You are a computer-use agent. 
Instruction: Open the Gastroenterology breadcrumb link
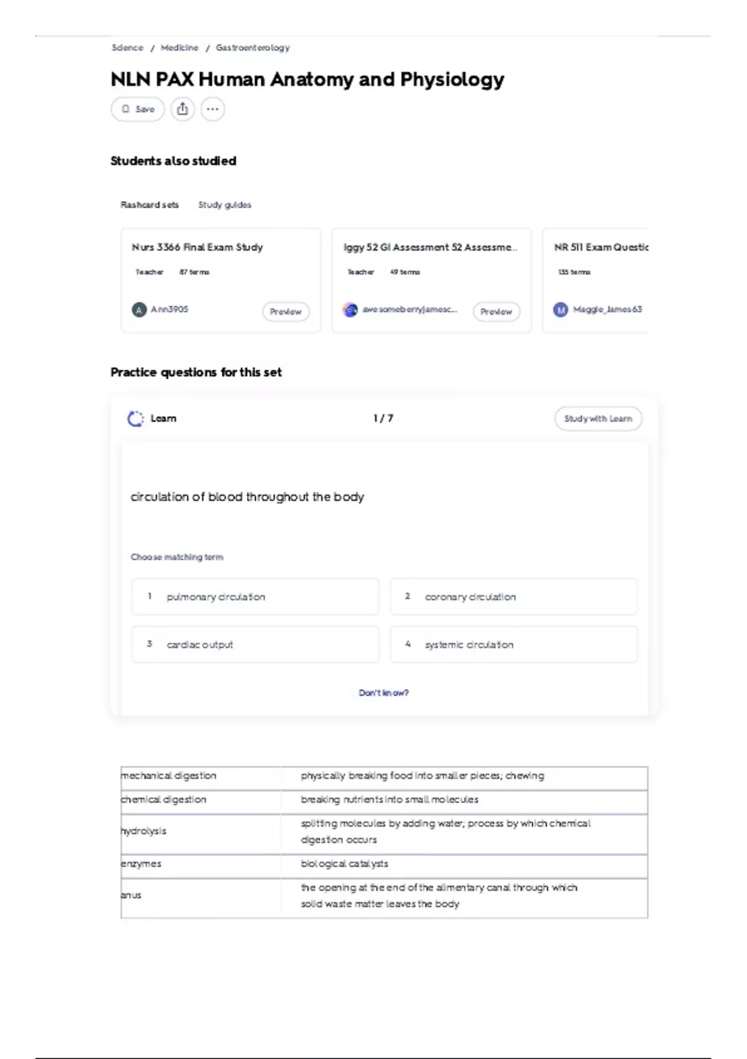tap(253, 48)
